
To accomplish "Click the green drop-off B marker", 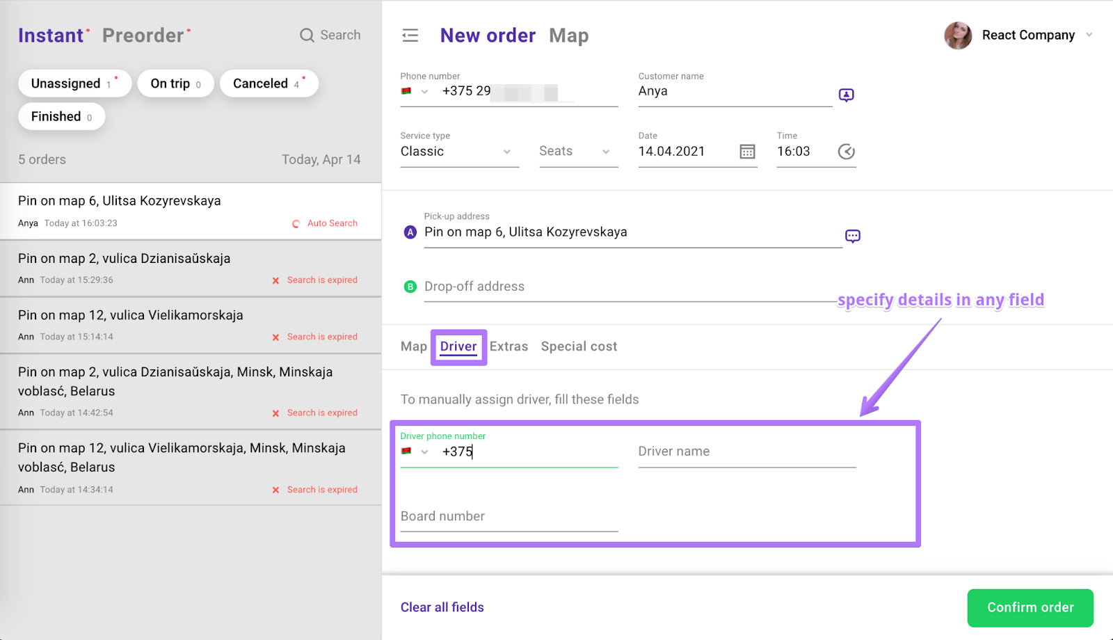I will click(x=410, y=287).
